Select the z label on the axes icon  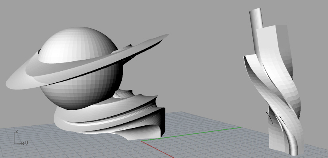click(17, 131)
